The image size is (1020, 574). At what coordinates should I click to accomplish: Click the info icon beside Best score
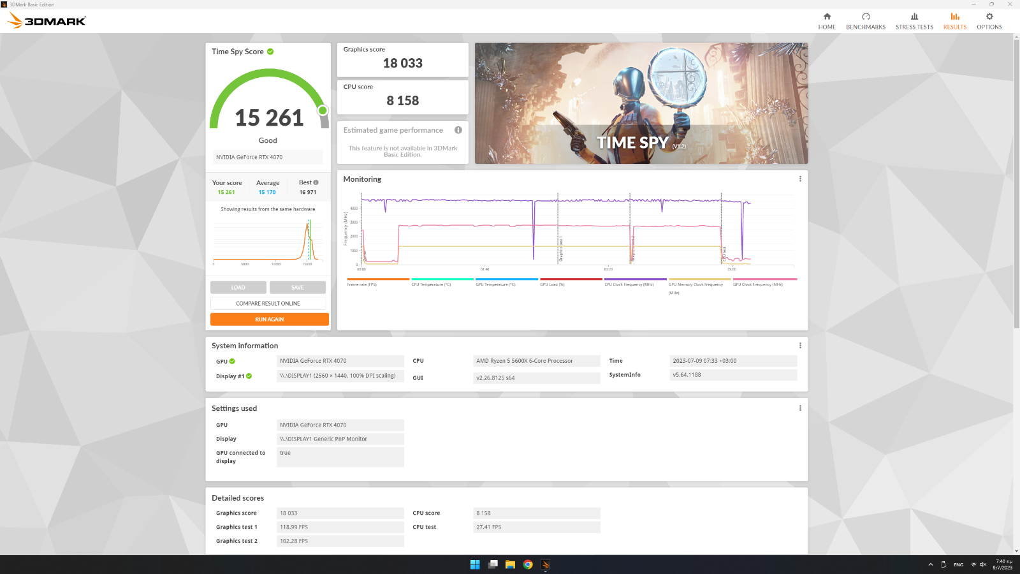click(x=316, y=182)
